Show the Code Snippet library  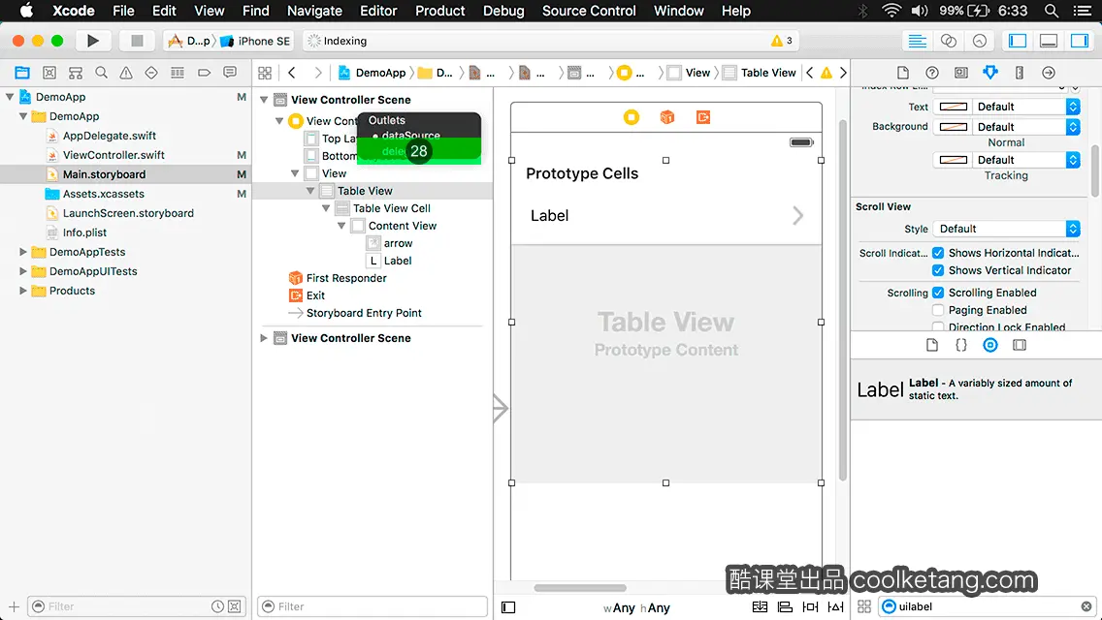[x=960, y=345]
